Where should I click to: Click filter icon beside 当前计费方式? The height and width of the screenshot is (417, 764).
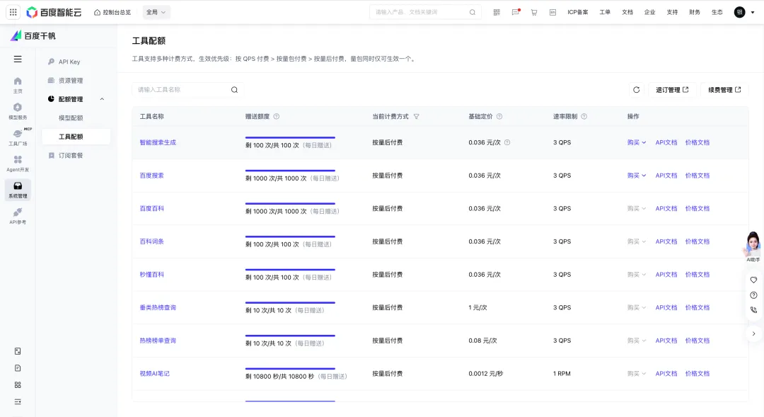coord(416,117)
